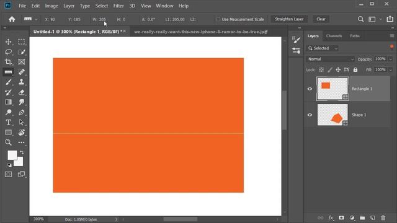This screenshot has width=397, height=223.
Task: Open the File menu
Action: 22,6
